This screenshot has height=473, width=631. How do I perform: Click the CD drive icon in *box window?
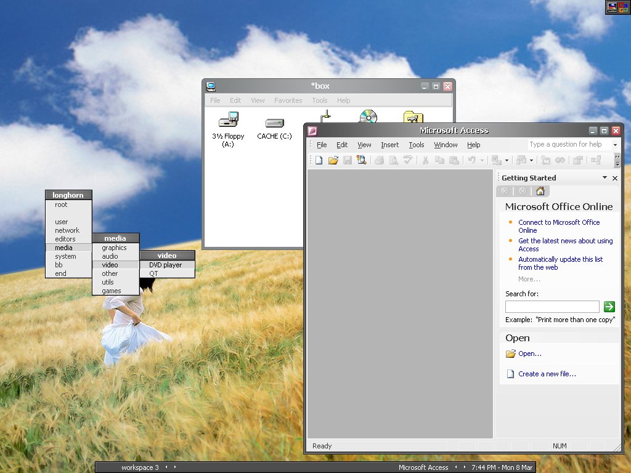coord(368,116)
